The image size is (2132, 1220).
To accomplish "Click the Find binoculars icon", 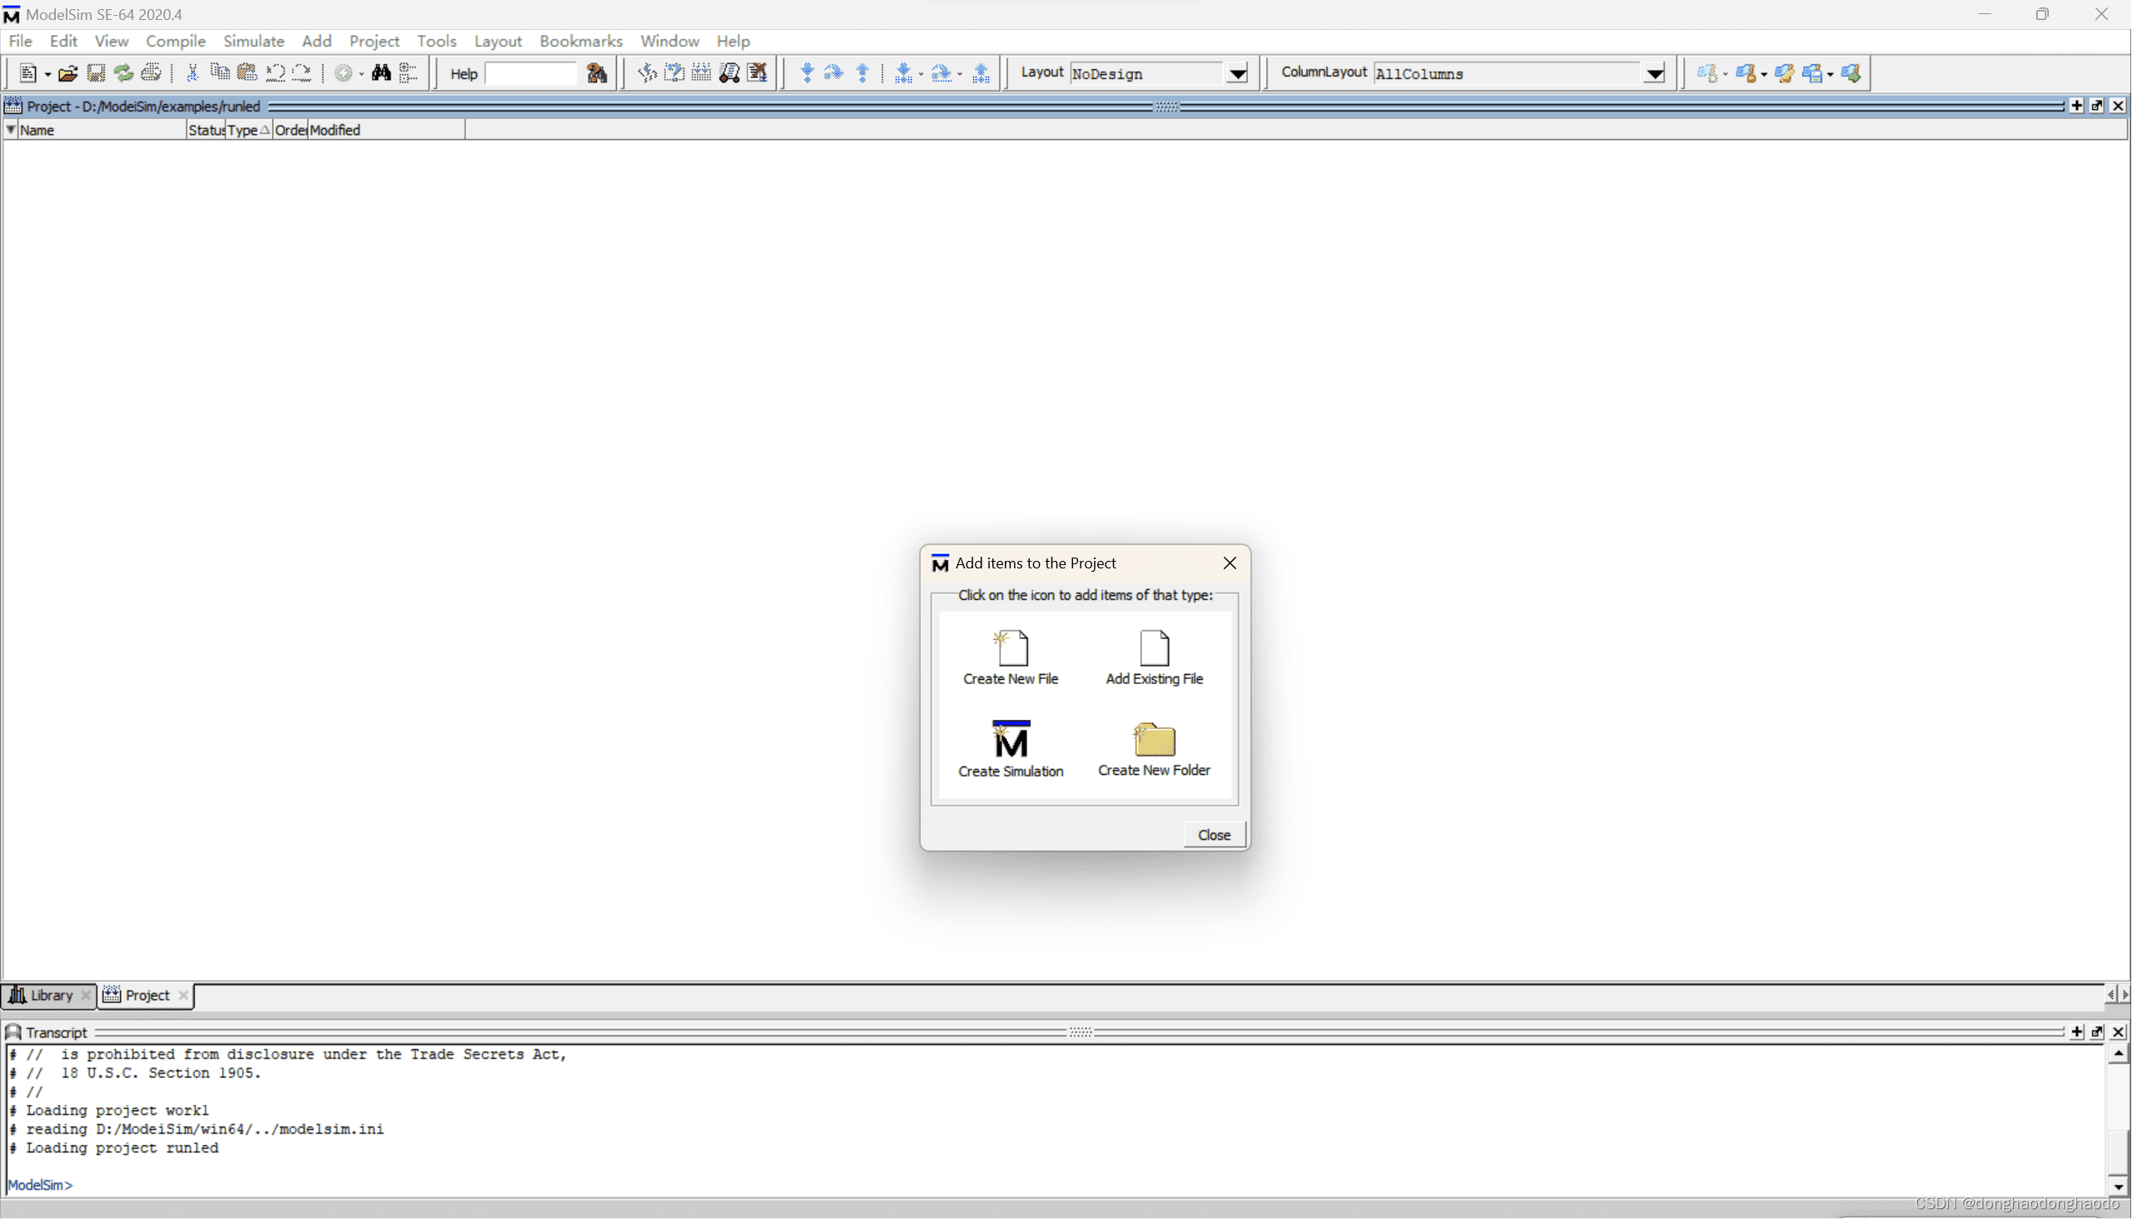I will point(381,73).
